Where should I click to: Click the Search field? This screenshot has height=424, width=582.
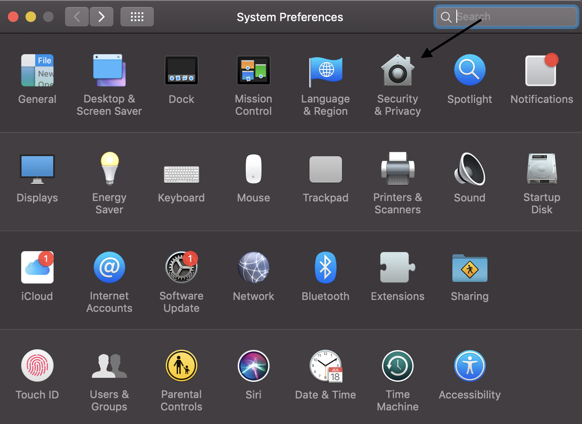click(506, 17)
